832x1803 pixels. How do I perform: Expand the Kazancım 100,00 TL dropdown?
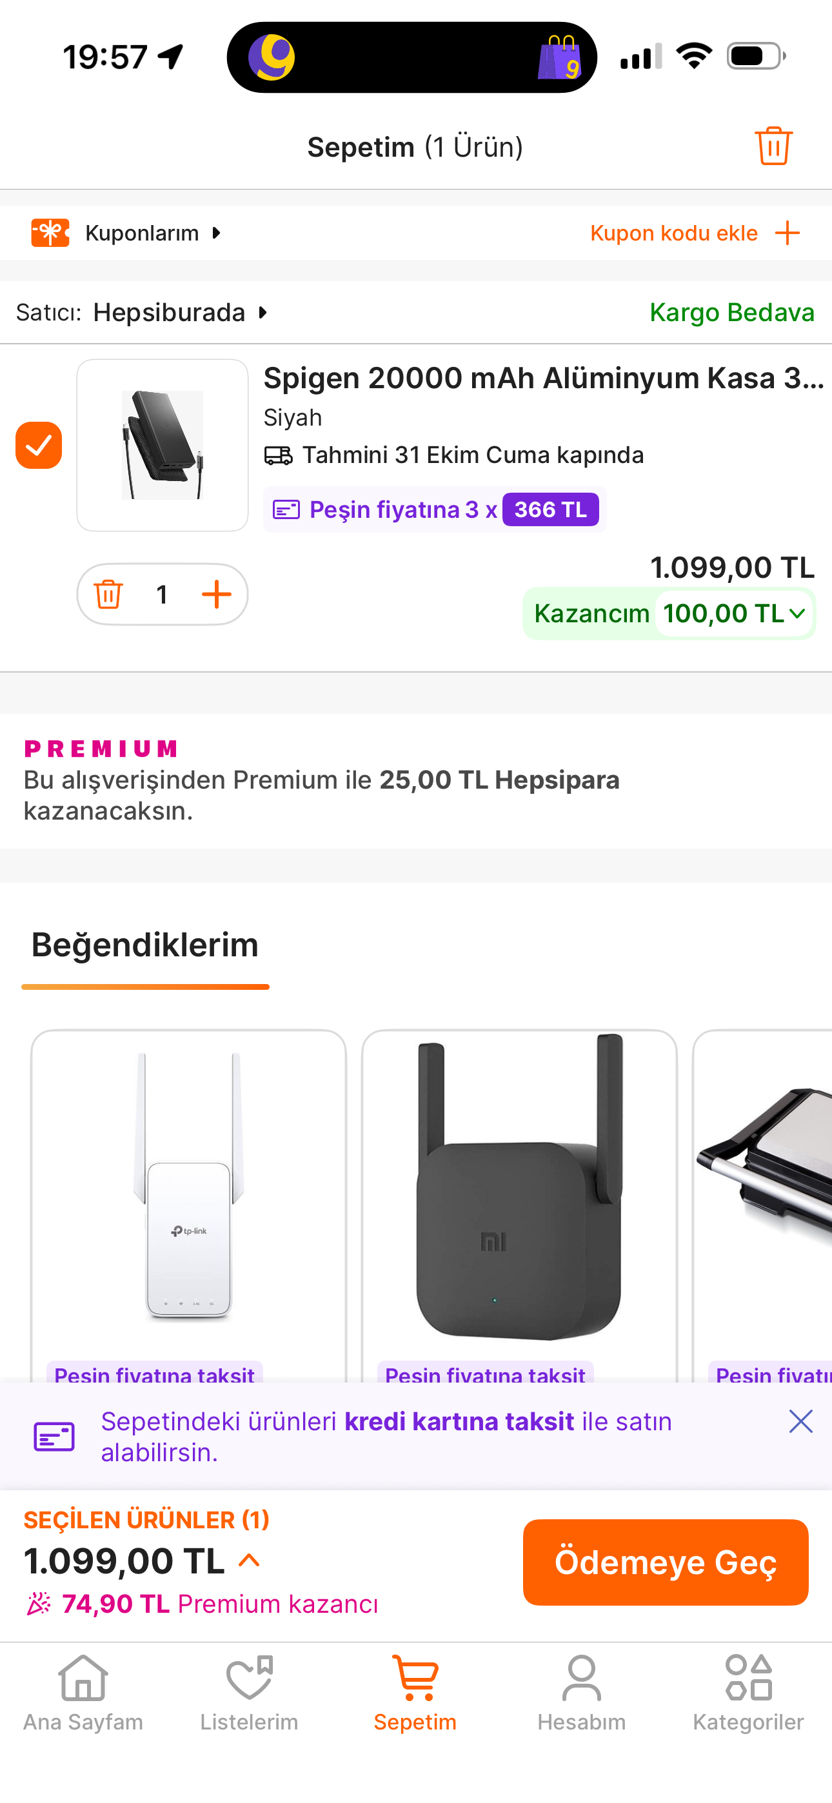click(797, 614)
